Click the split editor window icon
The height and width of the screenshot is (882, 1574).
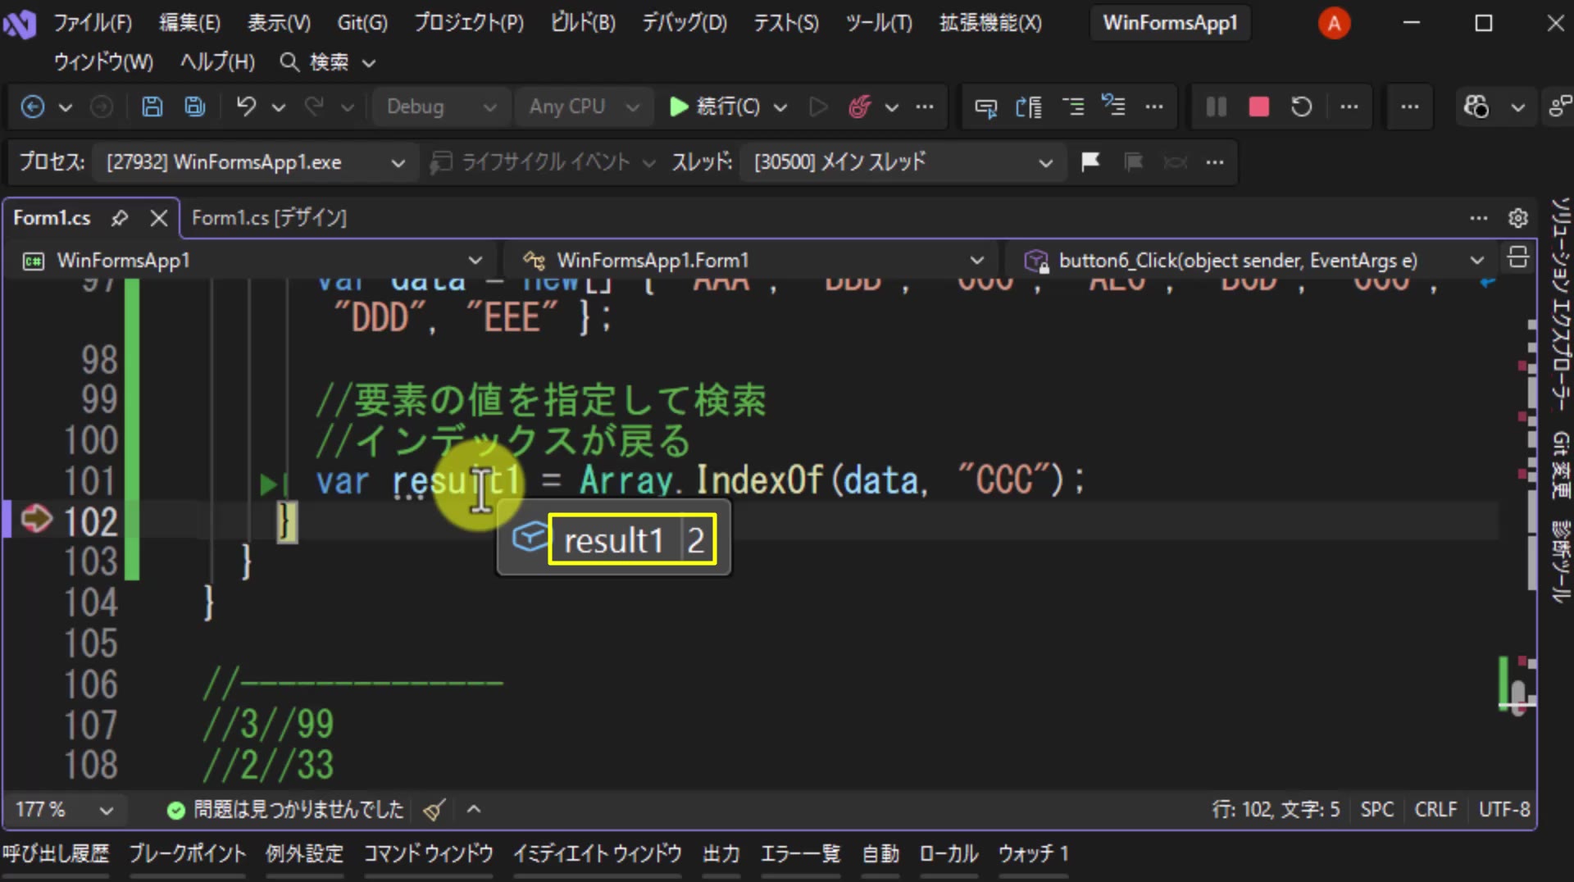coord(1517,258)
